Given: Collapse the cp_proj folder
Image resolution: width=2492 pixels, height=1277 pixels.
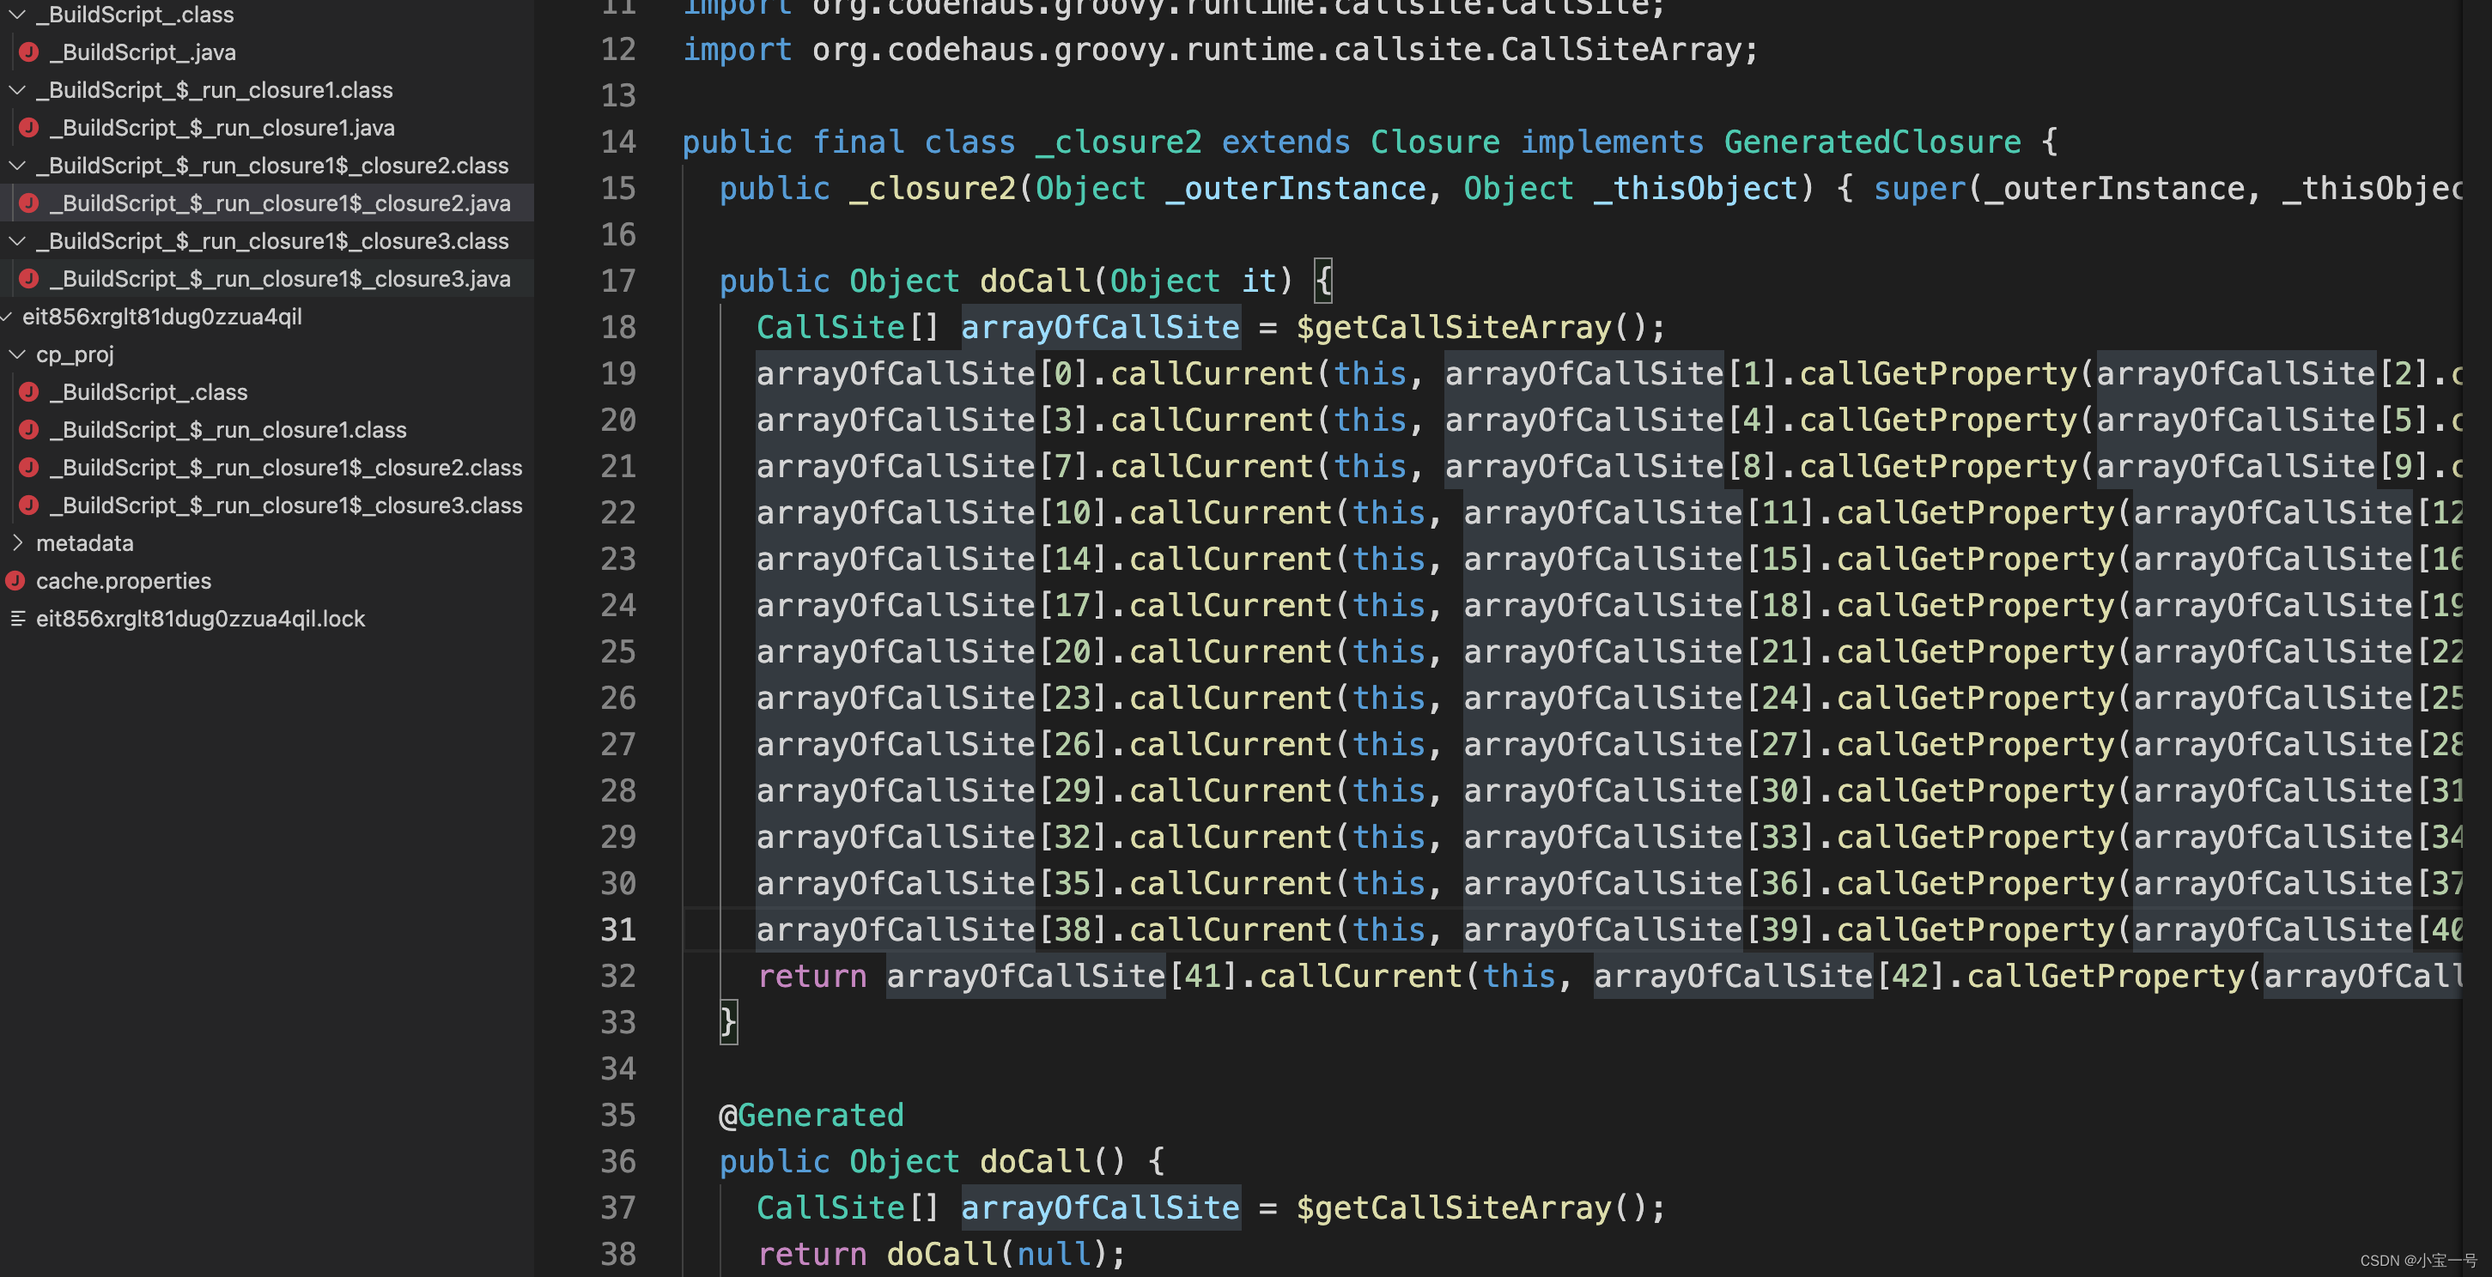Looking at the screenshot, I should [17, 354].
